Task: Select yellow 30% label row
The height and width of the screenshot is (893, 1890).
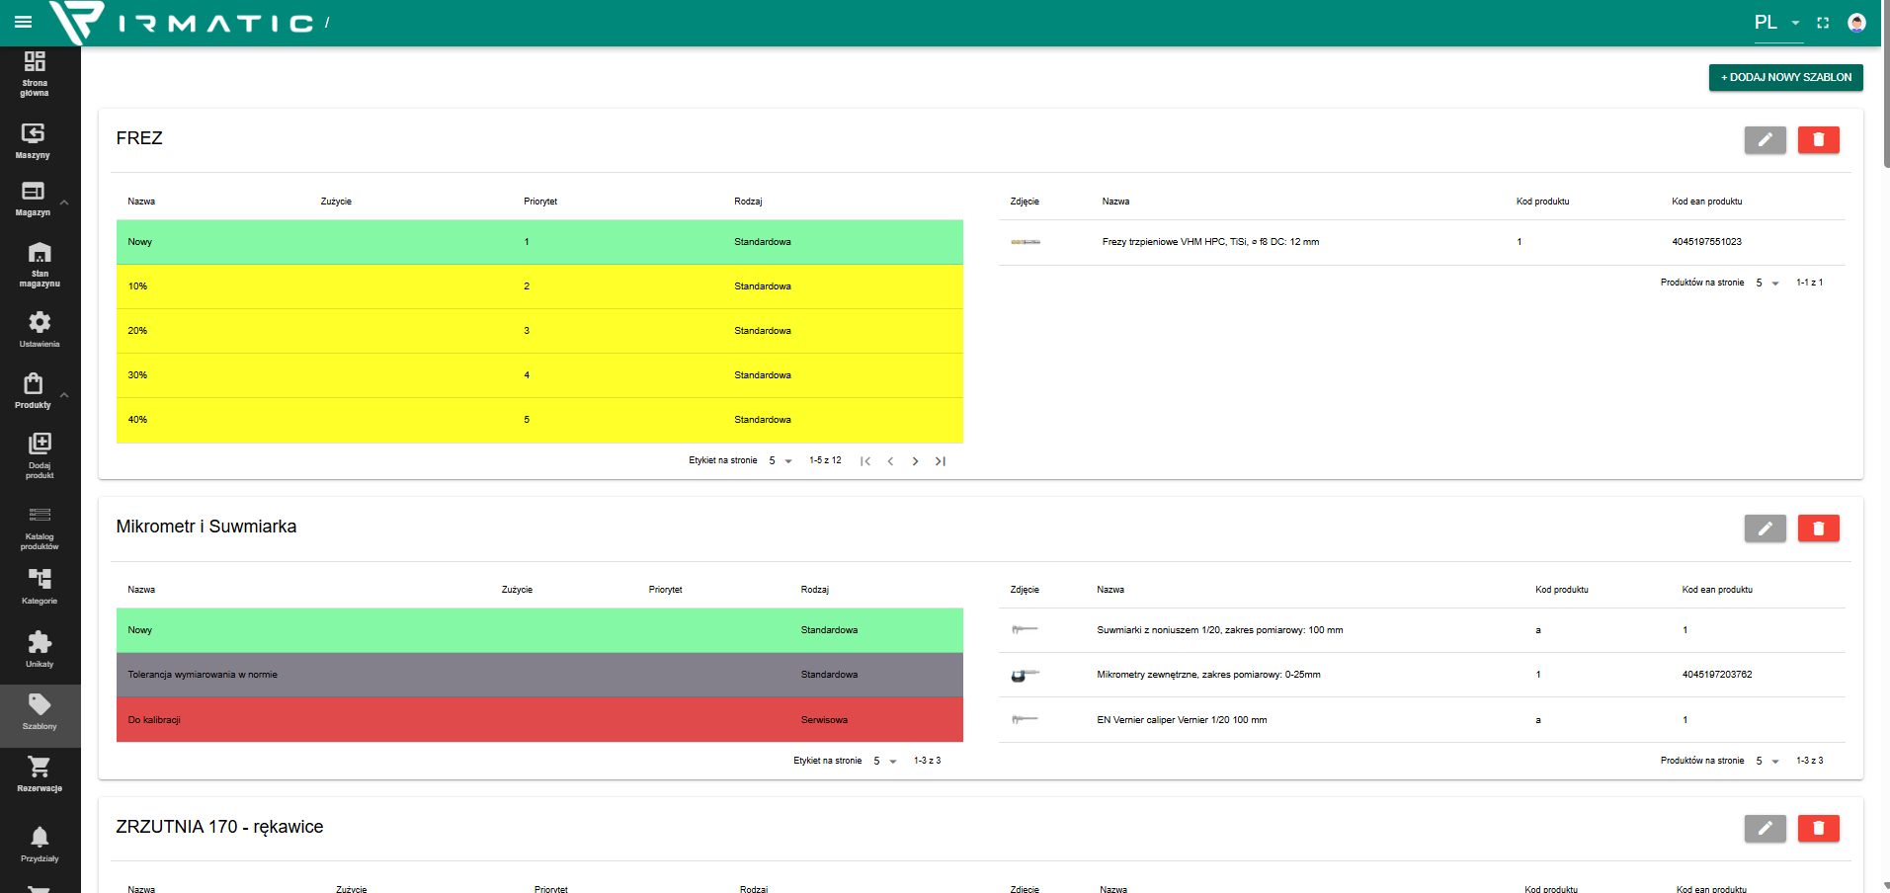Action: [x=539, y=375]
